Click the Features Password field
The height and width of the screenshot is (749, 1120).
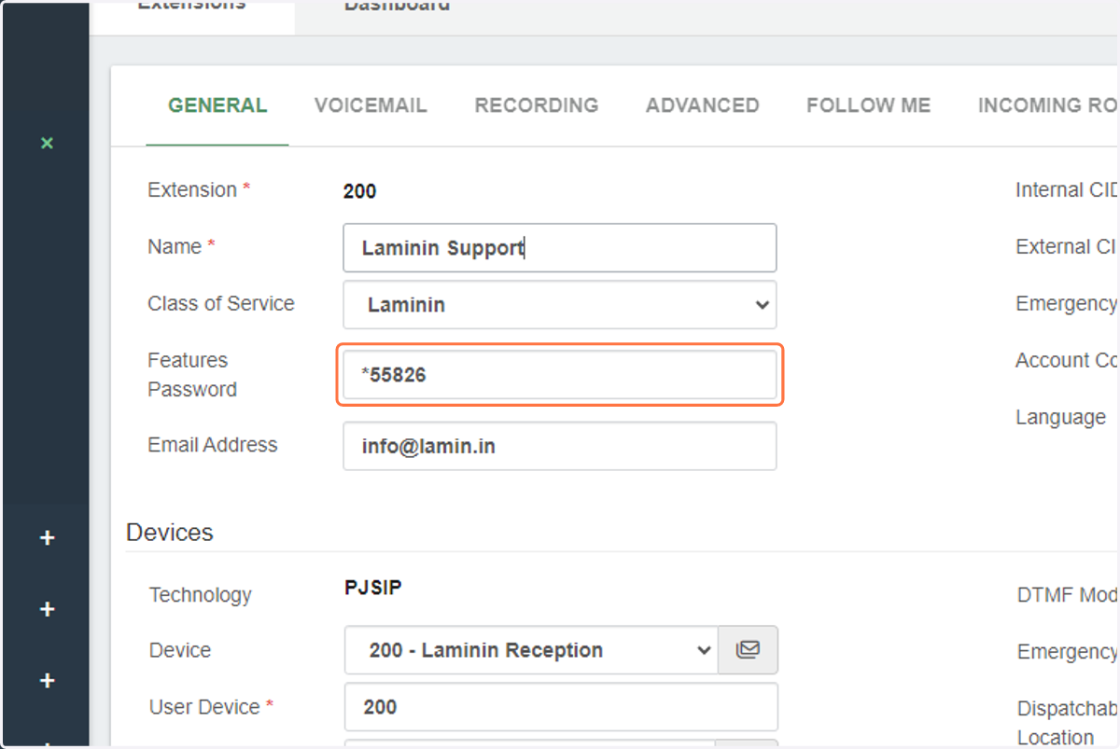(x=560, y=375)
